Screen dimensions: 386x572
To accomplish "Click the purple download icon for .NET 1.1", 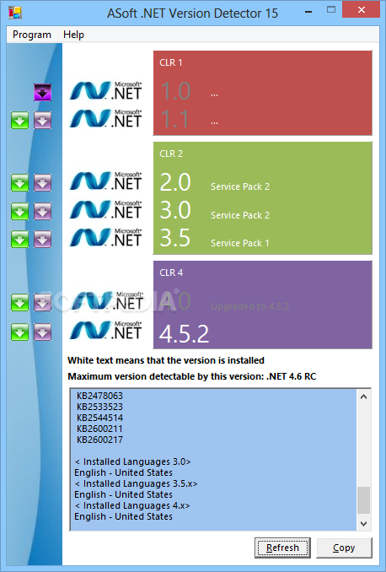I will click(43, 121).
